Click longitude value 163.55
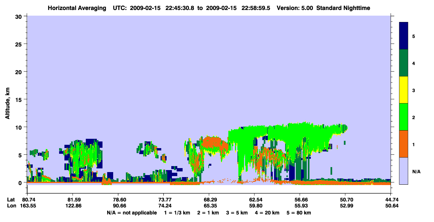This screenshot has height=222, width=434. [x=28, y=206]
